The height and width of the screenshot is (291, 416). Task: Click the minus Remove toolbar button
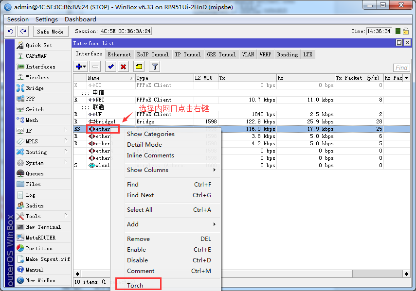(95, 67)
